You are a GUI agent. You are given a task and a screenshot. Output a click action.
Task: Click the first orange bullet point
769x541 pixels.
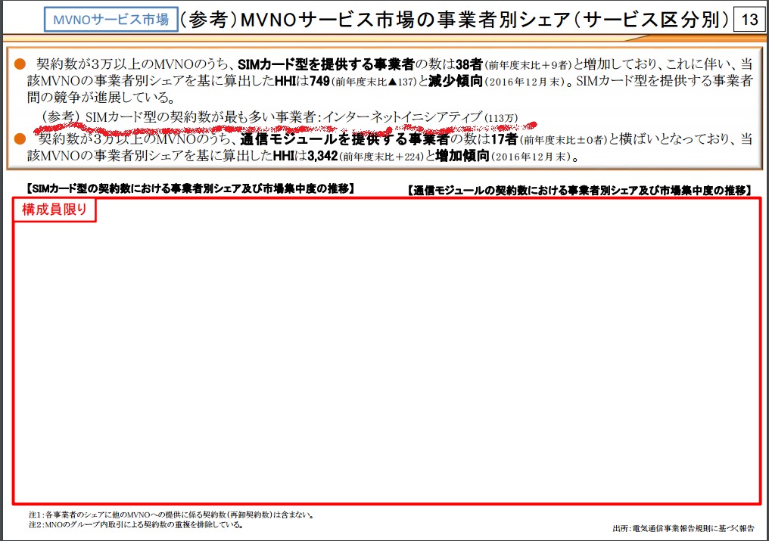[x=20, y=64]
